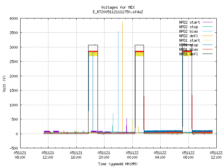
Task: Click the 'NPD2 start' legend label
Action: click(190, 22)
